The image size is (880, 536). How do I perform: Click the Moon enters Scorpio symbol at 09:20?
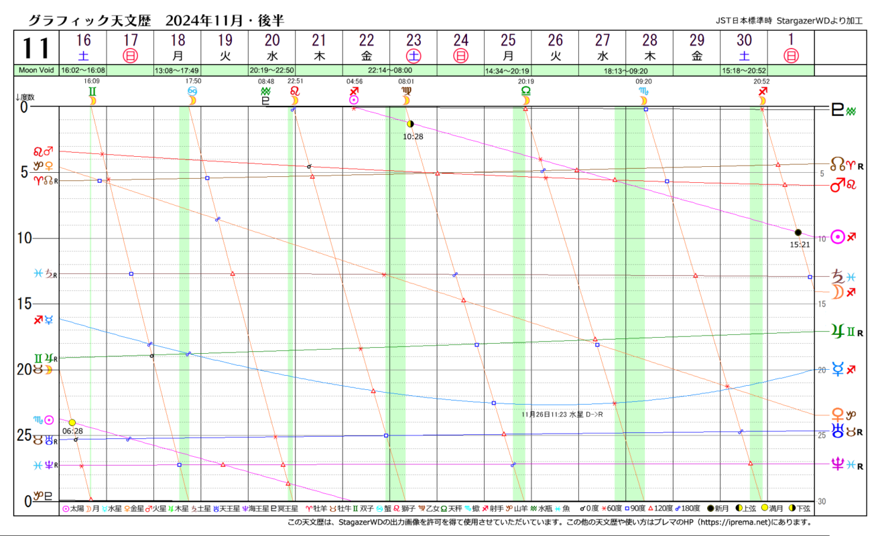644,95
